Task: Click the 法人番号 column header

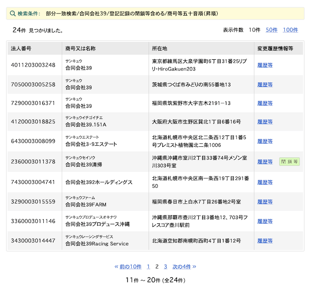Action: tap(21, 49)
